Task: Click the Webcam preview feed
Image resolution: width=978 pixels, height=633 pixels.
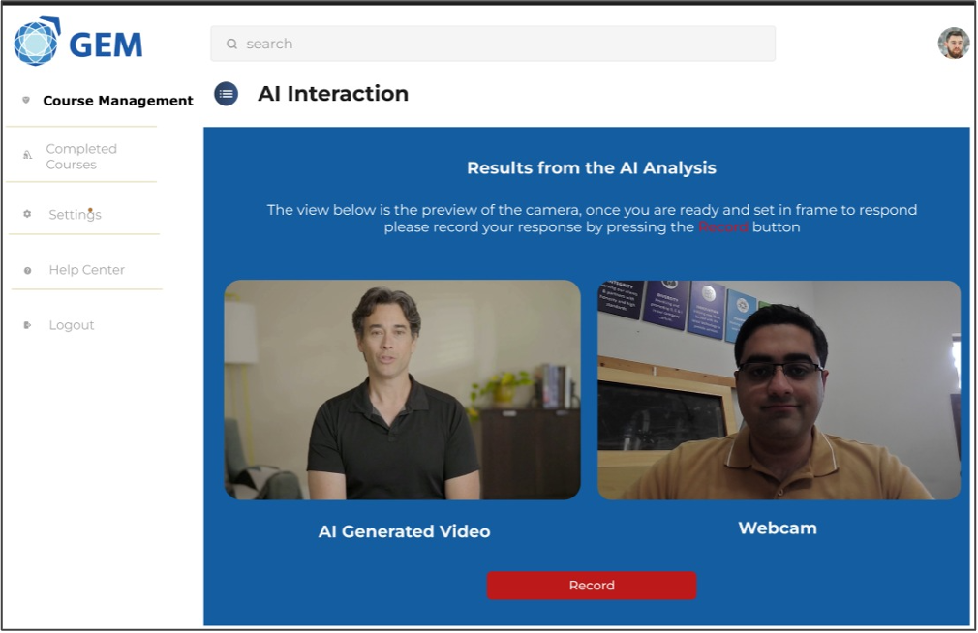Action: [x=779, y=390]
